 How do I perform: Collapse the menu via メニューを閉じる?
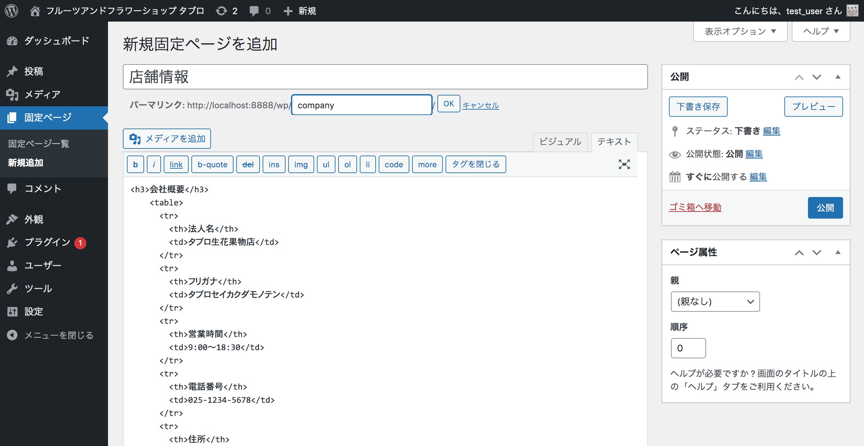coord(59,335)
